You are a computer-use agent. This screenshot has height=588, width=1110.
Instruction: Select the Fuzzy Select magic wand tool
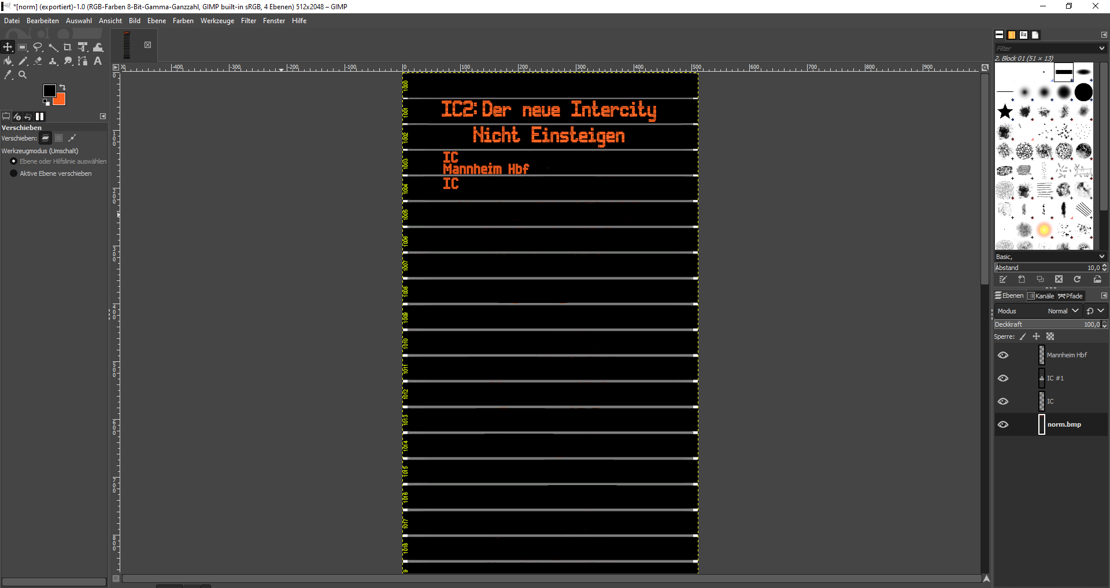[x=53, y=47]
